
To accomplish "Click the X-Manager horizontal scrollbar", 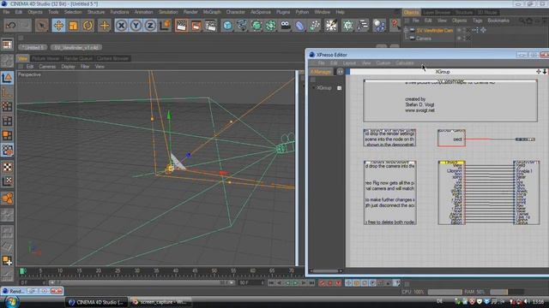I will tap(326, 271).
